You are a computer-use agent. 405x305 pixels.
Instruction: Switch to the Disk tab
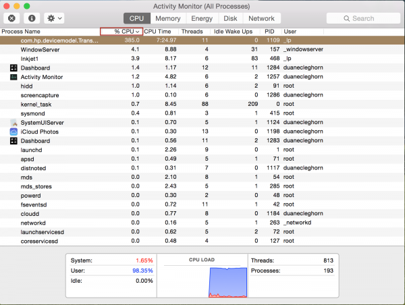click(230, 19)
